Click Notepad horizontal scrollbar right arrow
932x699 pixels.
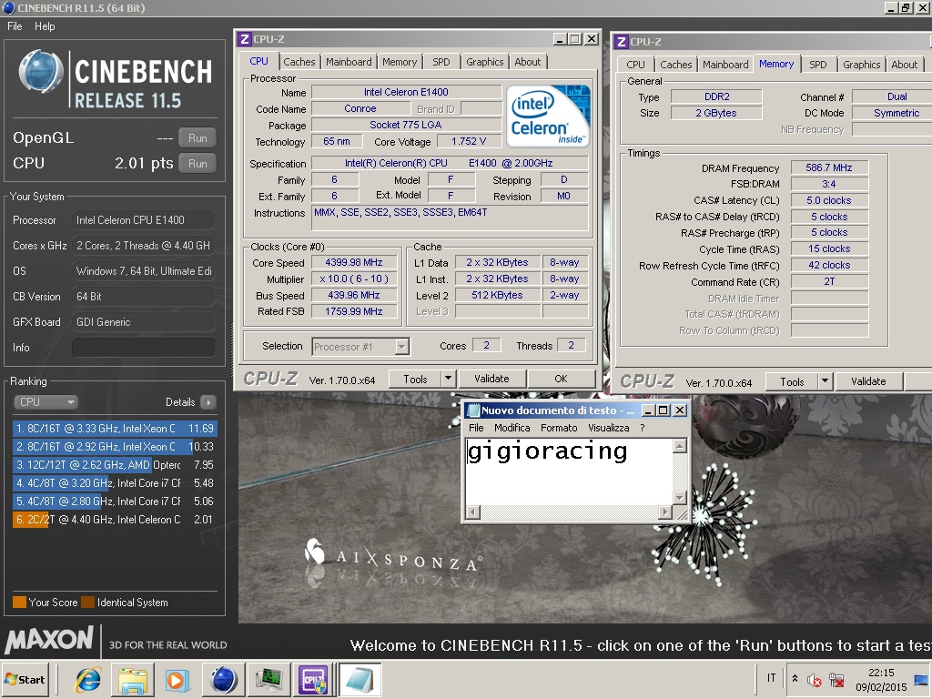665,512
